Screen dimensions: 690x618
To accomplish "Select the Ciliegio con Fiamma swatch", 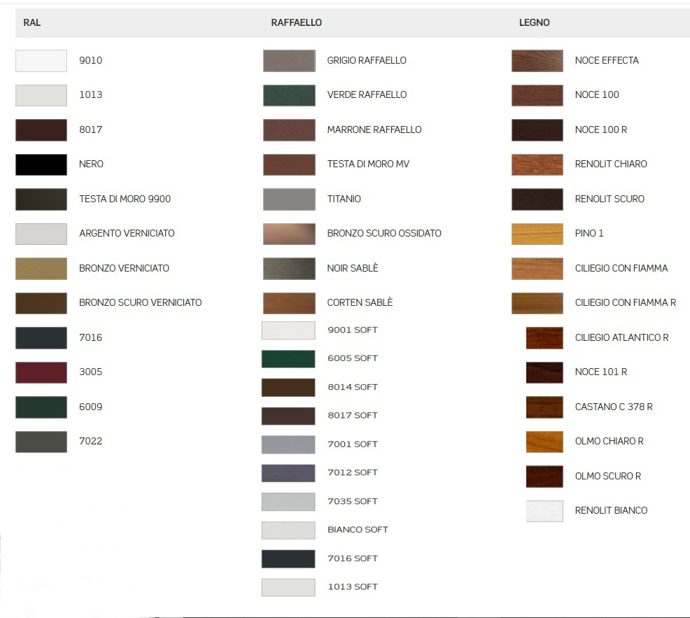I will pyautogui.click(x=537, y=269).
